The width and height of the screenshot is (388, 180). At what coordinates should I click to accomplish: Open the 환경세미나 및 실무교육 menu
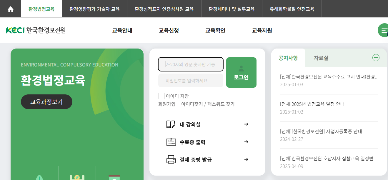(x=232, y=9)
